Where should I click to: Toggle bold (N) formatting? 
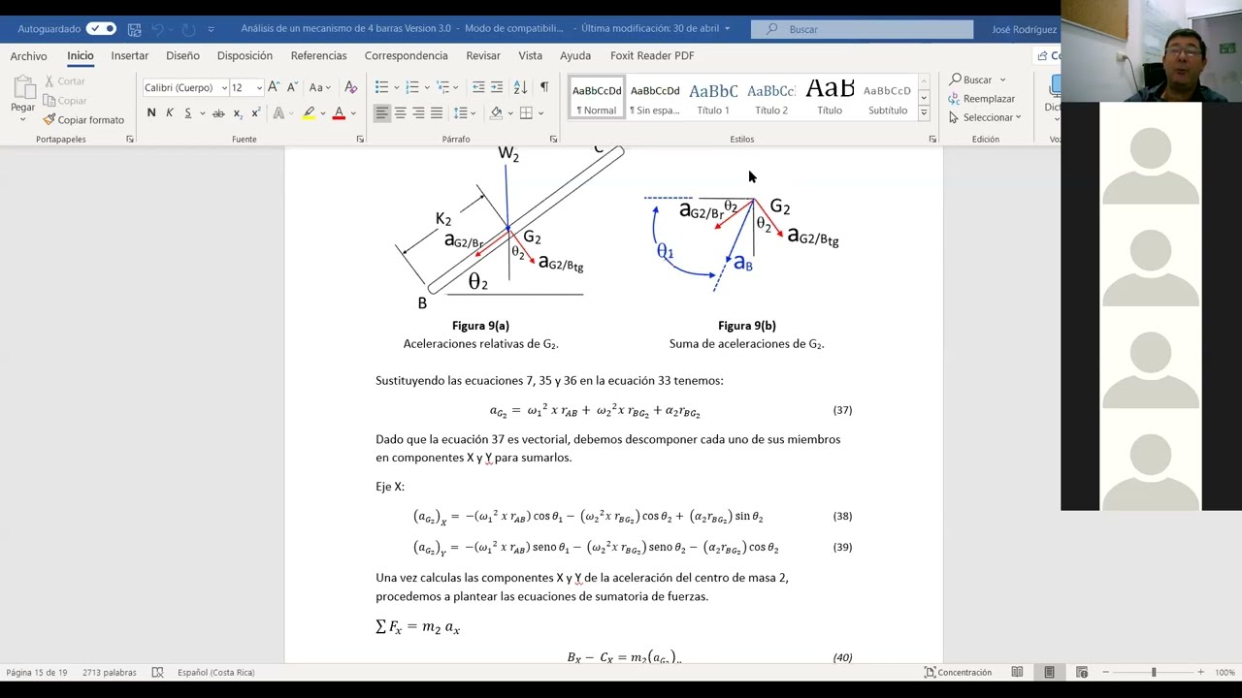pyautogui.click(x=151, y=113)
